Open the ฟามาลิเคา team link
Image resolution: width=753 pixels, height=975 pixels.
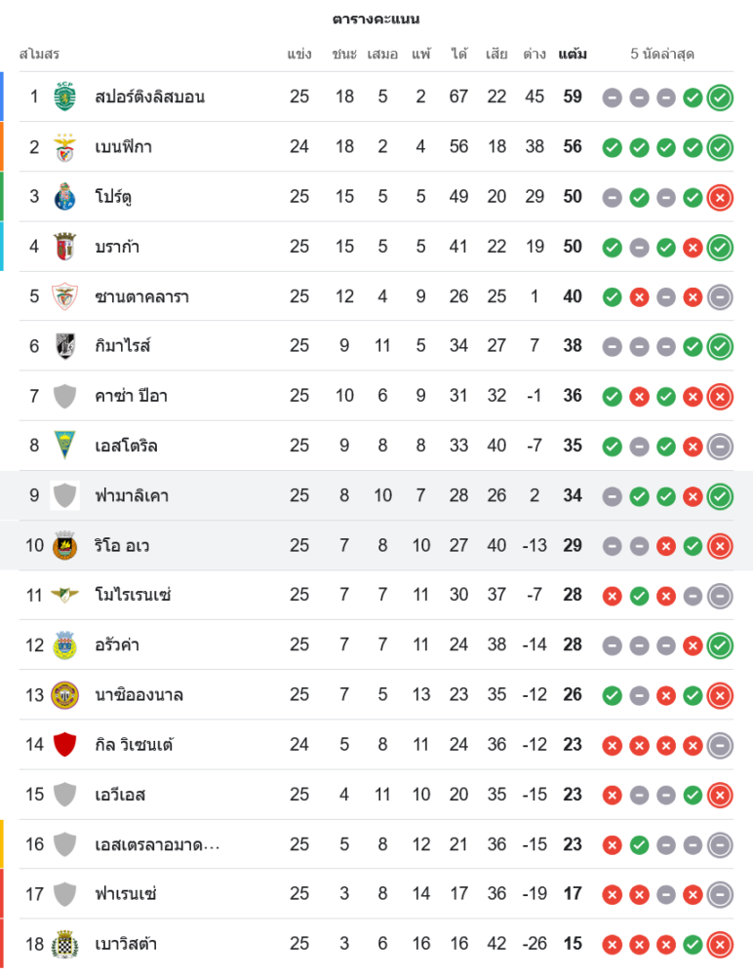(x=132, y=495)
